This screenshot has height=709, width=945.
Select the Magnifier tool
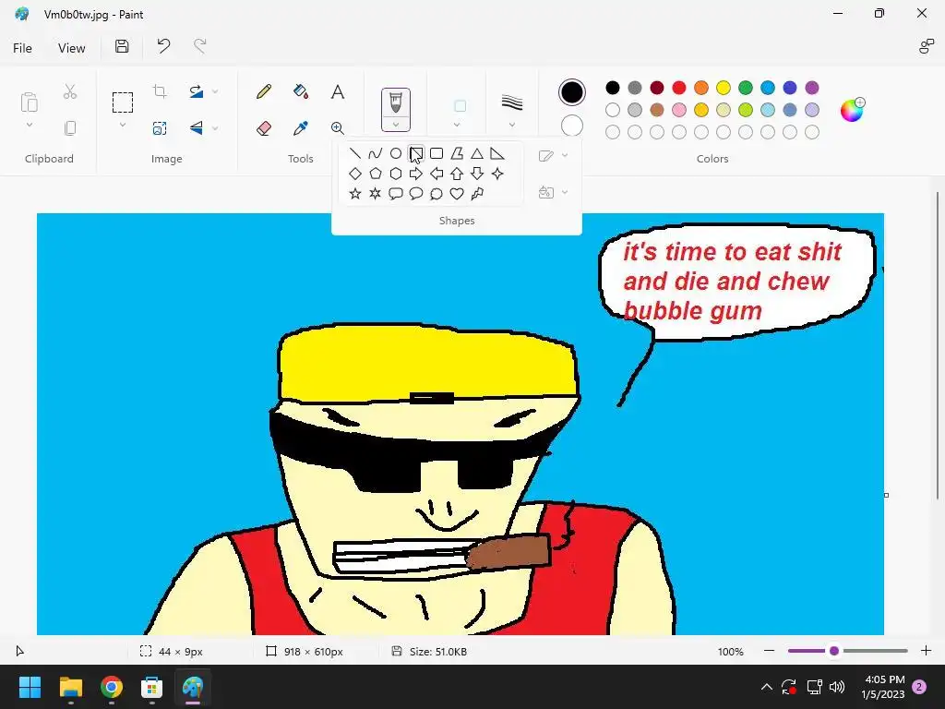338,127
